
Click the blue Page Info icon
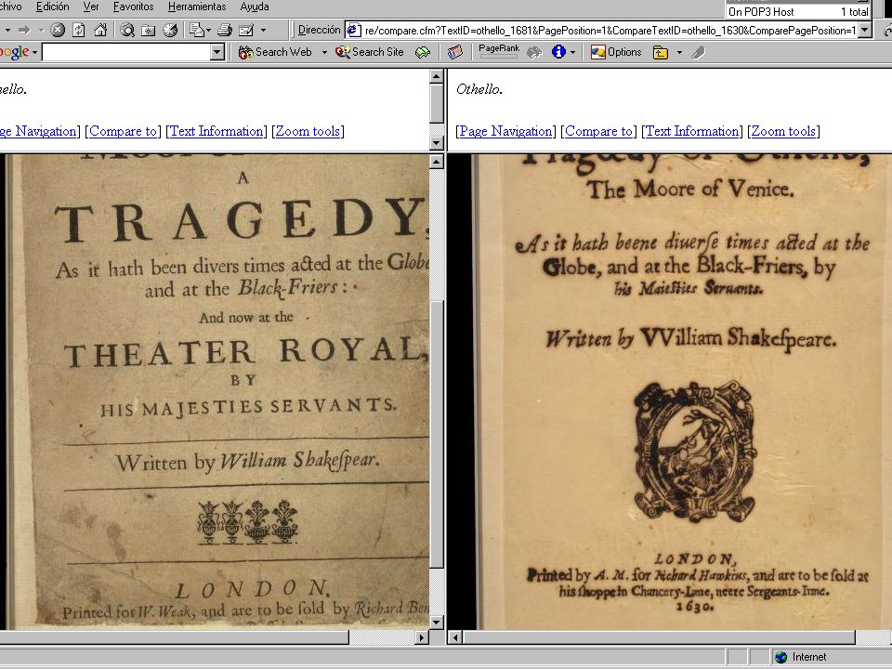click(x=558, y=52)
